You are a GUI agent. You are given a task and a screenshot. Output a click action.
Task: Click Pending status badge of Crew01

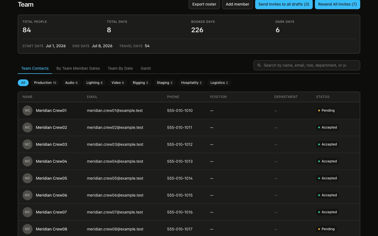click(x=326, y=111)
